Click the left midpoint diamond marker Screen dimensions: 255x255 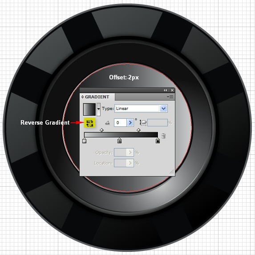(101, 130)
